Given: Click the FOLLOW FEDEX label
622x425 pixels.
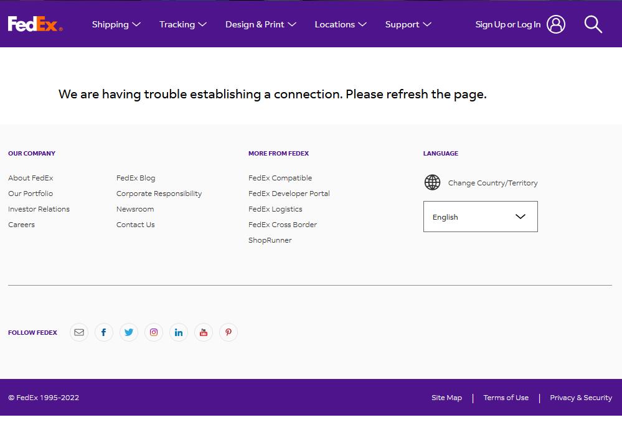Looking at the screenshot, I should pos(32,333).
